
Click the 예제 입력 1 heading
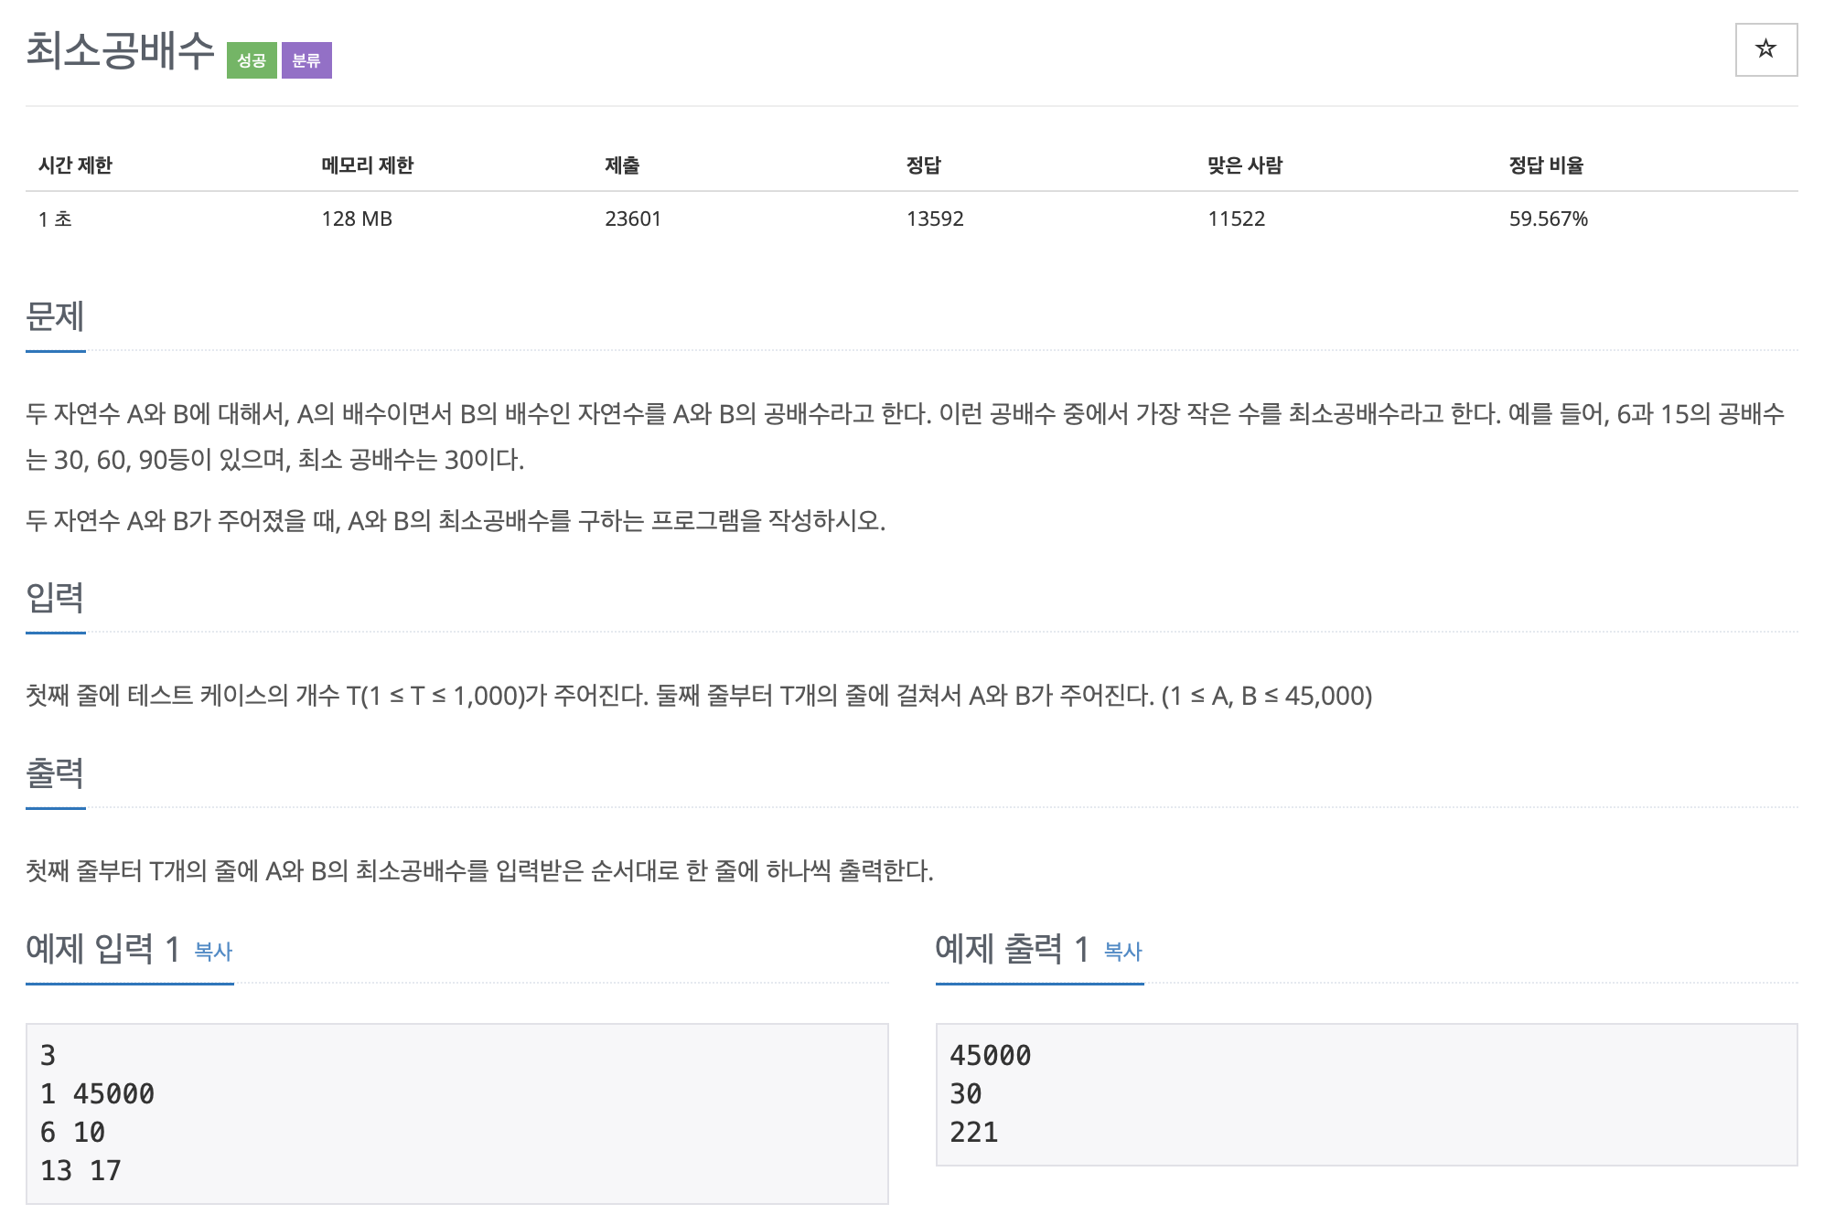[102, 950]
